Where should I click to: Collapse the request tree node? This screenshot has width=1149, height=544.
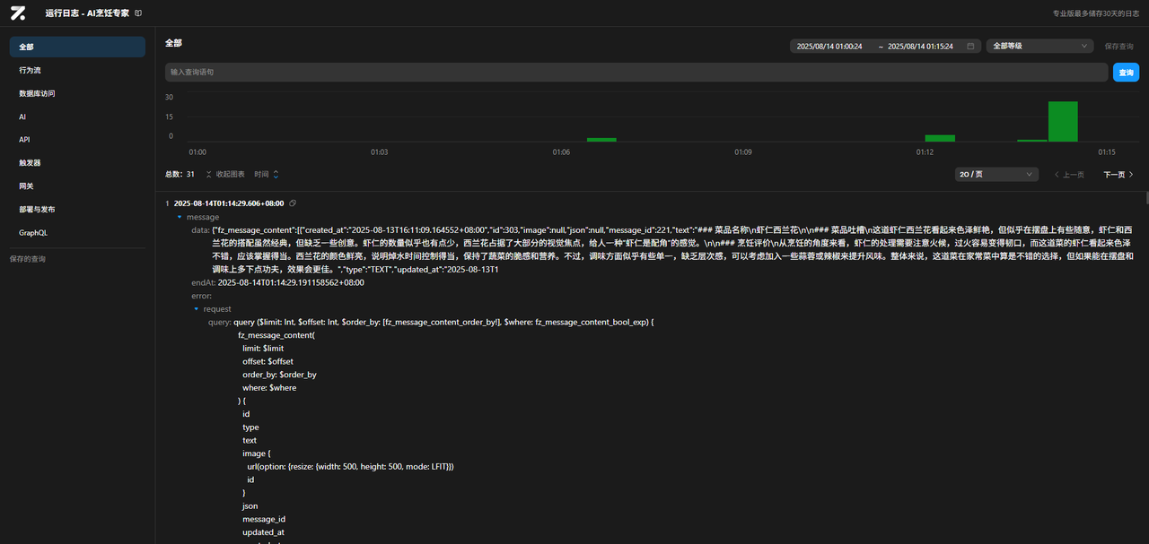(x=197, y=309)
